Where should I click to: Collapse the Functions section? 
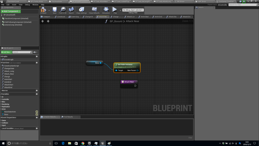[x=1, y=63]
